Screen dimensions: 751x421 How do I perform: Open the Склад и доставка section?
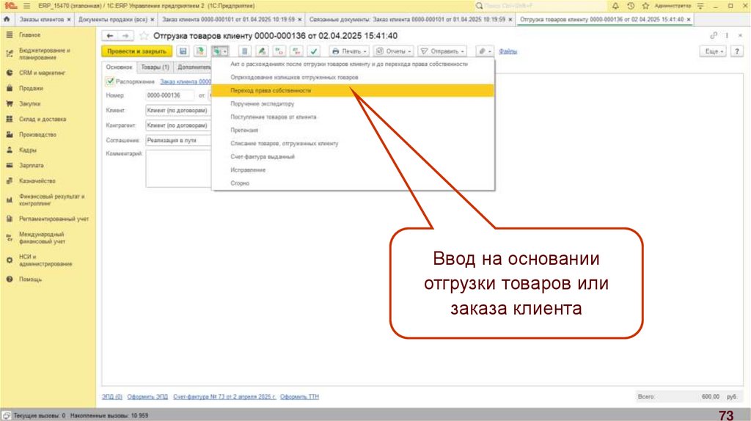click(x=43, y=119)
